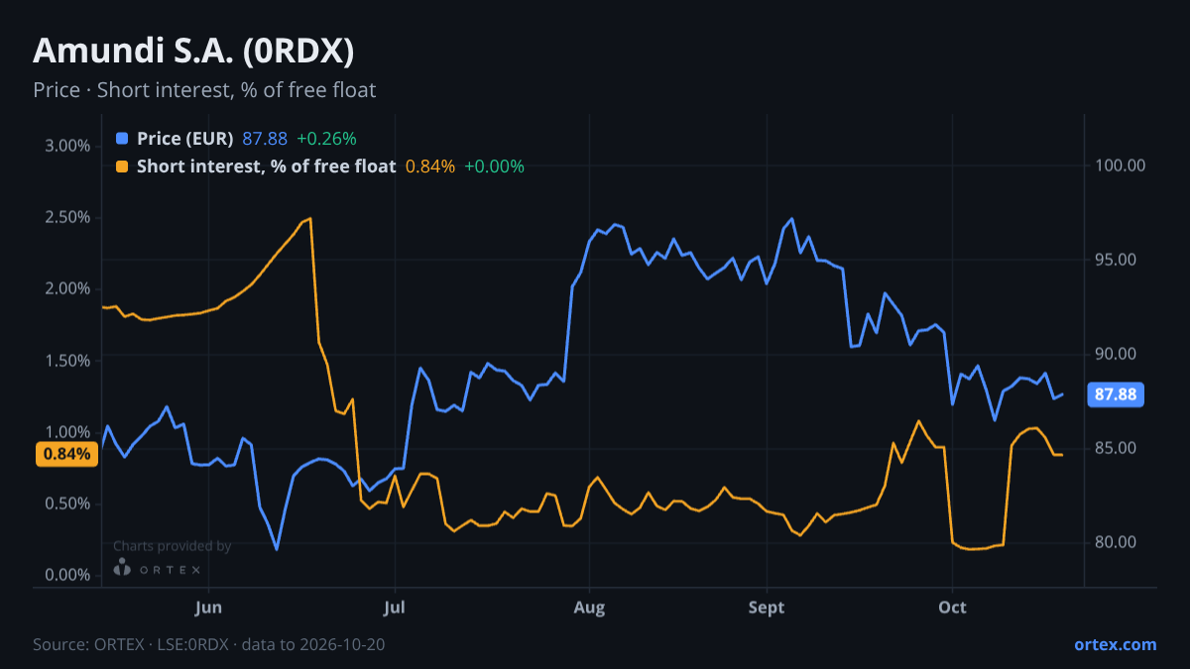Click the Charts provided by text
Image resolution: width=1190 pixels, height=669 pixels.
coord(173,546)
